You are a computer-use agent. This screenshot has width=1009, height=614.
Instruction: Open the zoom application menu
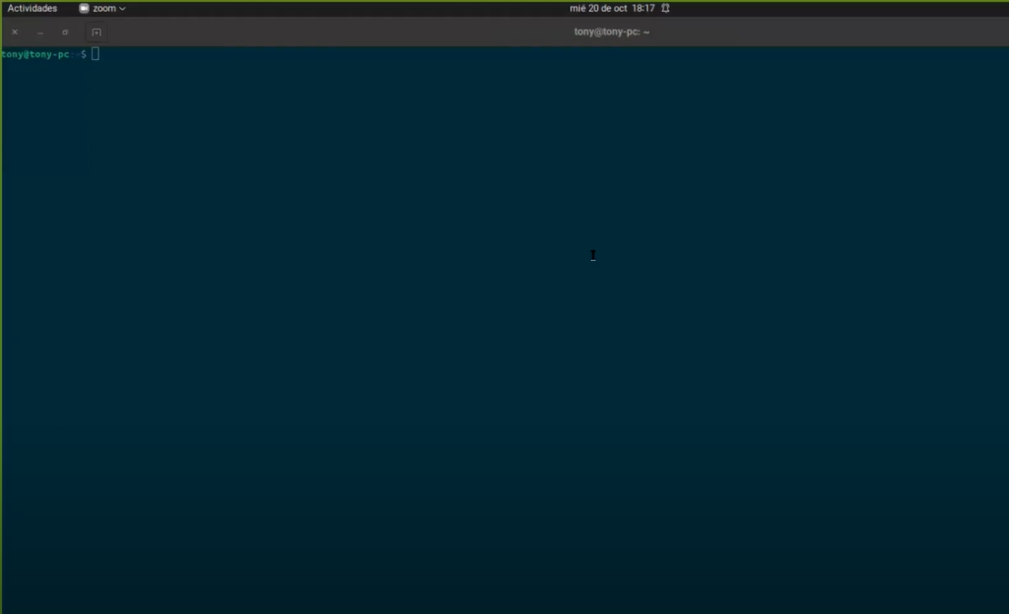(102, 8)
